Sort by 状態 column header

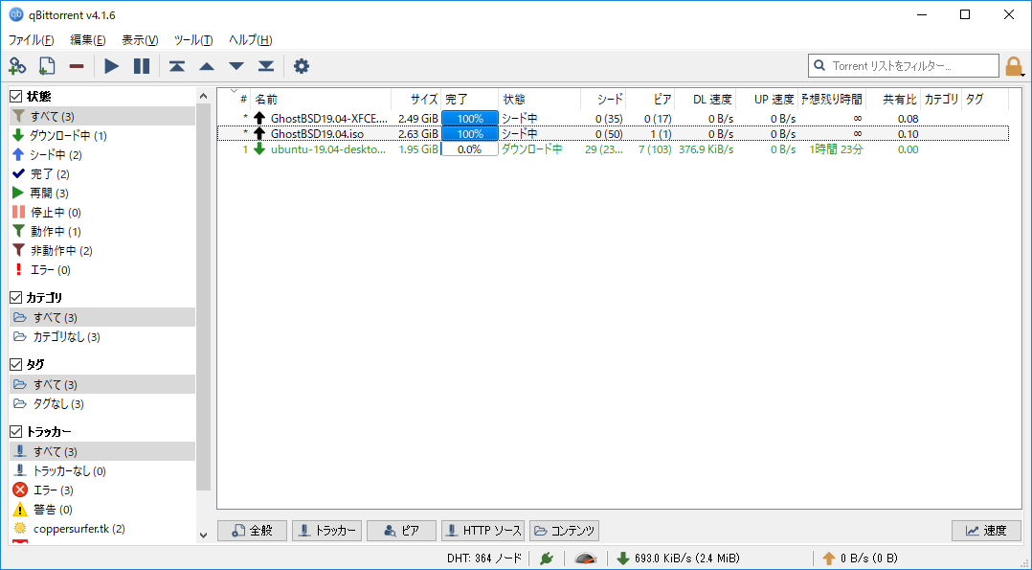click(x=539, y=100)
